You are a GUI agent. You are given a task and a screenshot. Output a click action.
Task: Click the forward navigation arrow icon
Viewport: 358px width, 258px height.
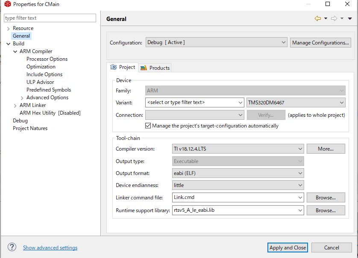[x=334, y=18]
